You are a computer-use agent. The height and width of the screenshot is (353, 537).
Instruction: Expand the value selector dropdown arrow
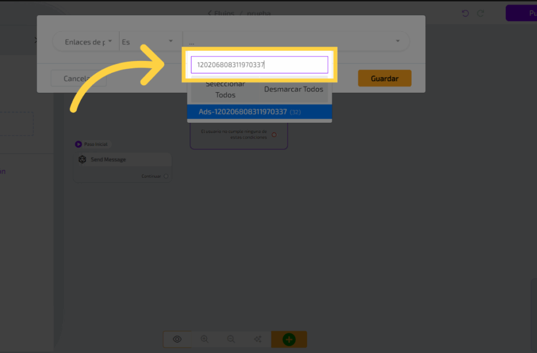point(398,41)
